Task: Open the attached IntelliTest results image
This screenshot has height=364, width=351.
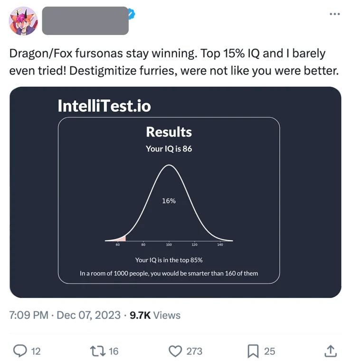Action: (175, 192)
